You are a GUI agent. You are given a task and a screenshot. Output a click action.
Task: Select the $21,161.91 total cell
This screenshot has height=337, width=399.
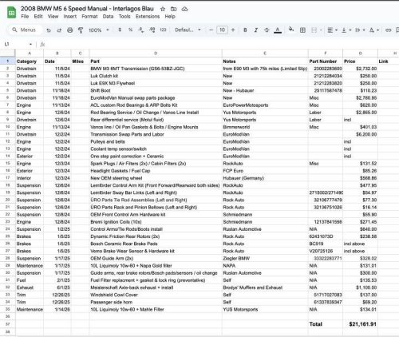tap(360, 324)
